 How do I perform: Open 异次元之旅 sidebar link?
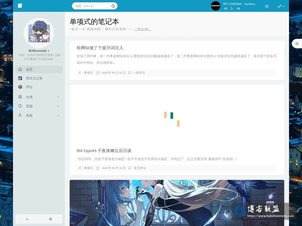point(39,78)
